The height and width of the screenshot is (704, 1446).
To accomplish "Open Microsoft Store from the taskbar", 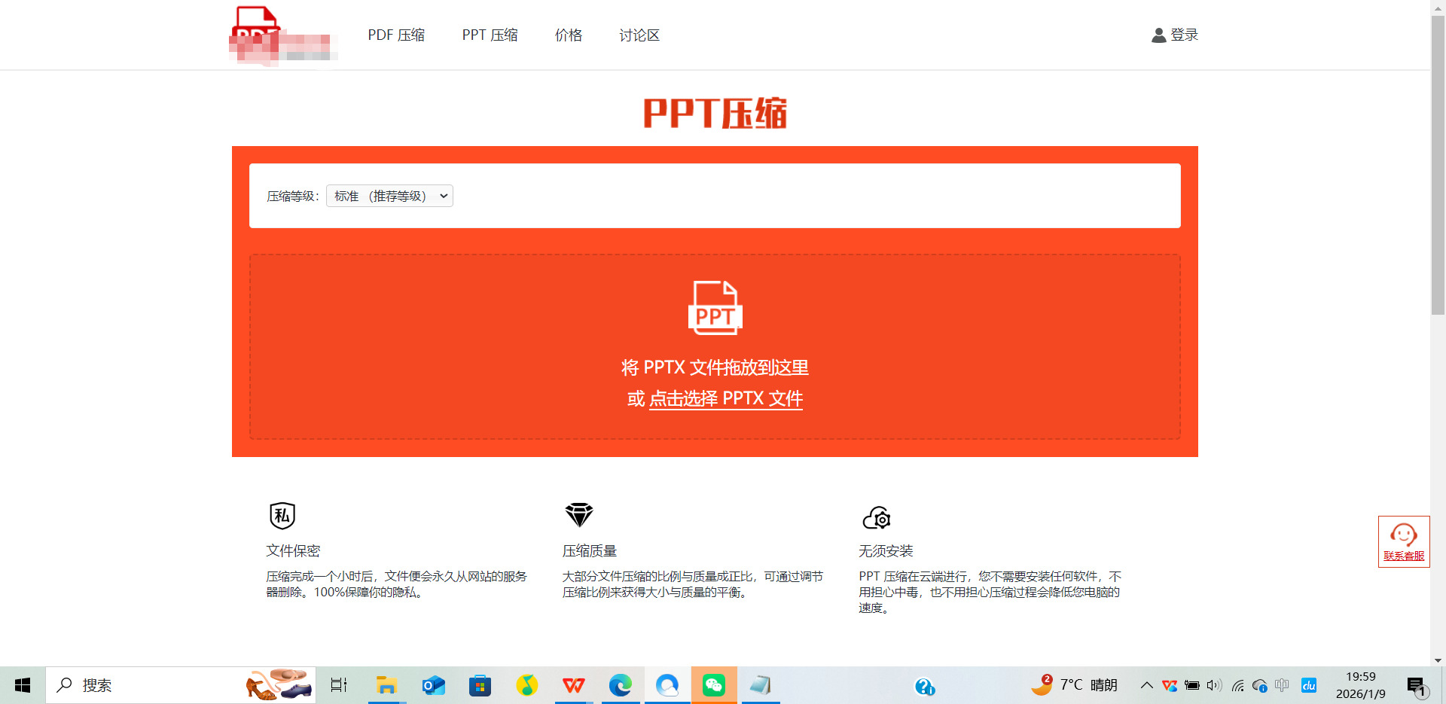I will click(x=480, y=685).
